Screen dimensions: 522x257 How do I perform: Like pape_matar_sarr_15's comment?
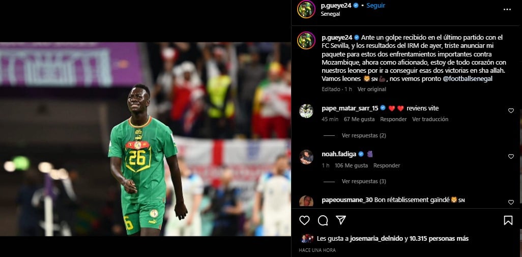(x=511, y=110)
